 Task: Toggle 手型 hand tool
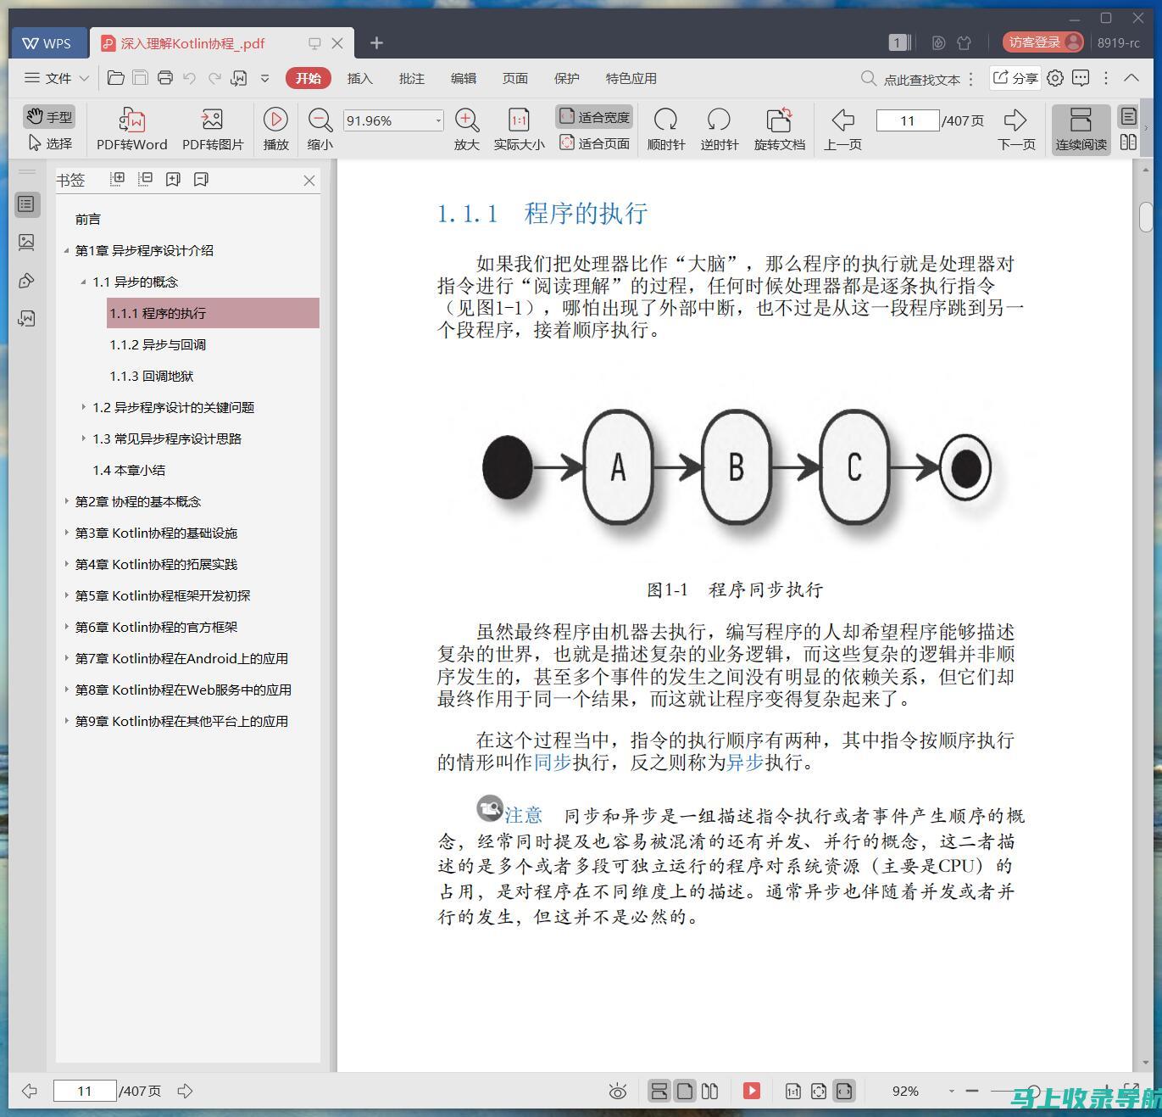click(49, 116)
